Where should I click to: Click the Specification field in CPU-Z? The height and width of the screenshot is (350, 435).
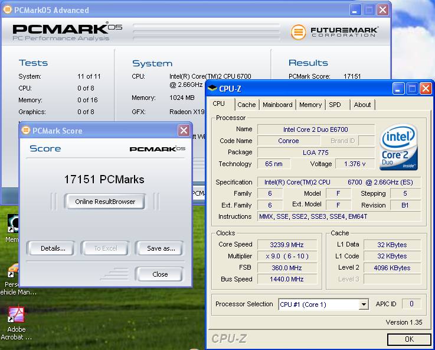[x=339, y=182]
